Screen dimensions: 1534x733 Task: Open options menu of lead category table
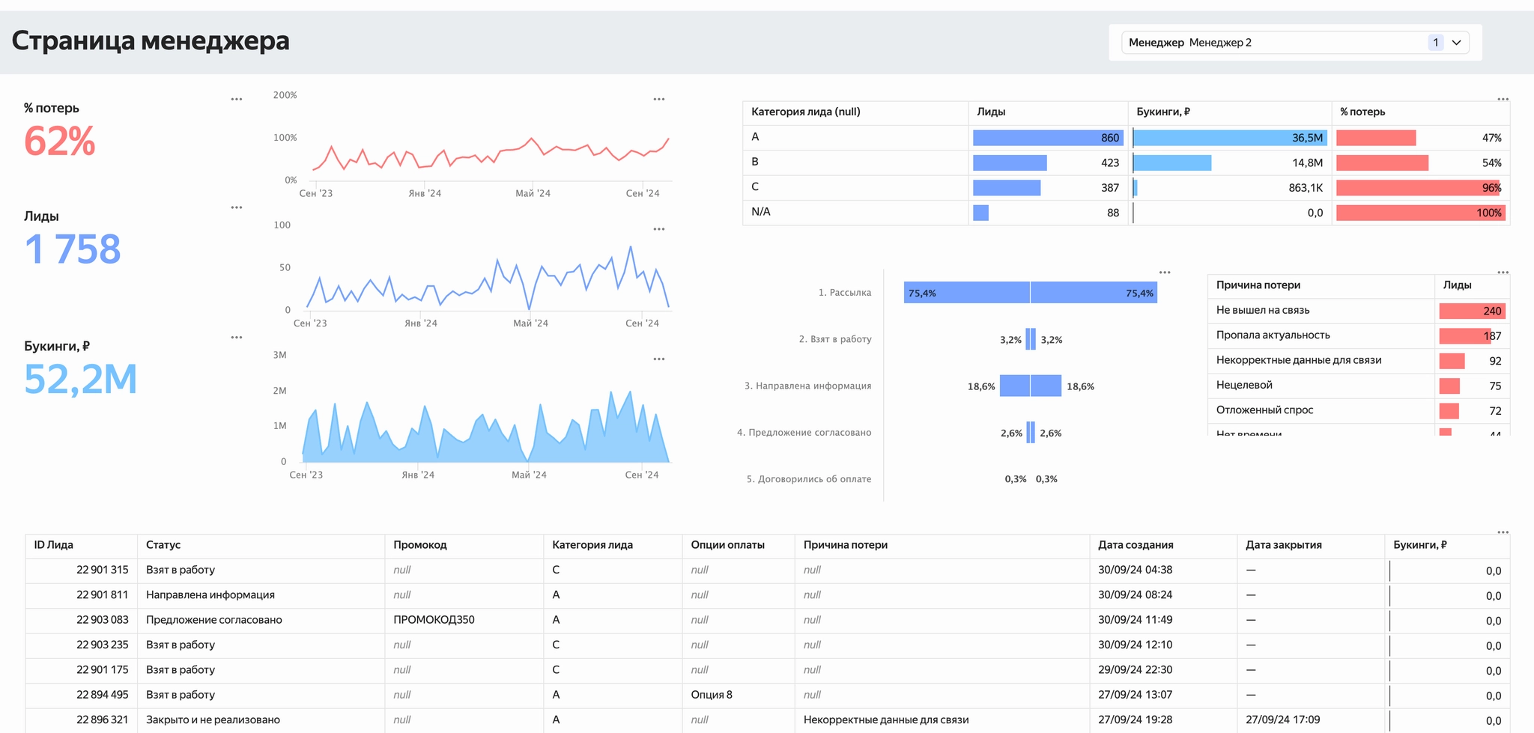point(1503,99)
